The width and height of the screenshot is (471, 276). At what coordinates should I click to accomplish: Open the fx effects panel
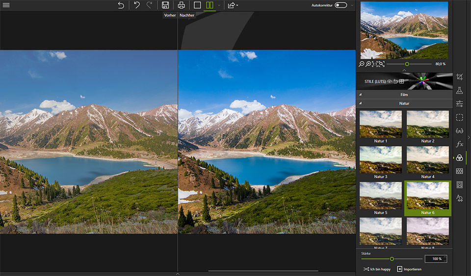(x=459, y=144)
